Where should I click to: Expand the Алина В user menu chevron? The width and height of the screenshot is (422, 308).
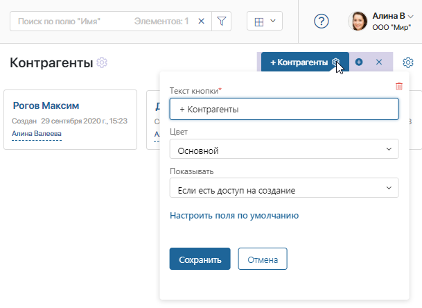[411, 17]
